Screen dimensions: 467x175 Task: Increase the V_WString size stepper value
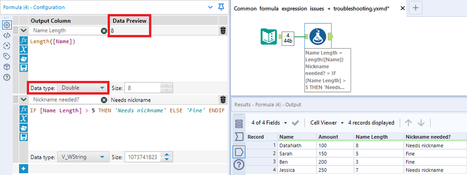click(167, 155)
